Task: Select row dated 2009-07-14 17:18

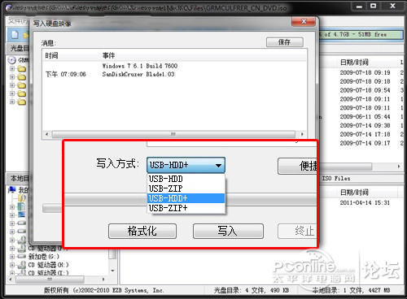Action: (365, 134)
